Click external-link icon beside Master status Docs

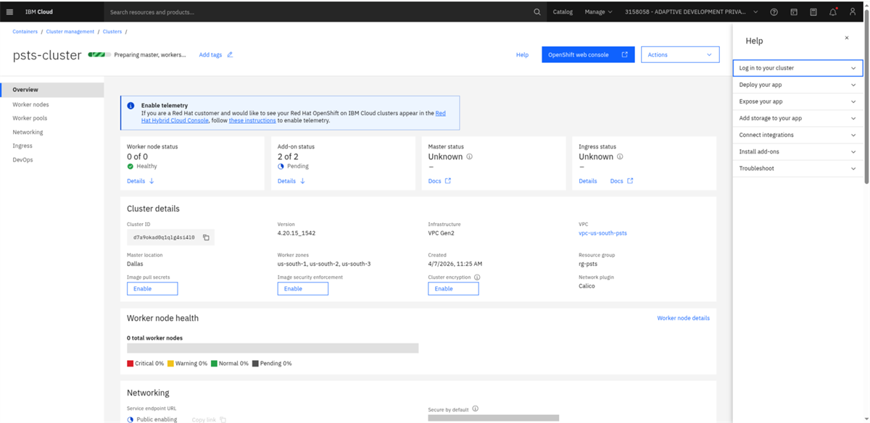click(x=447, y=181)
